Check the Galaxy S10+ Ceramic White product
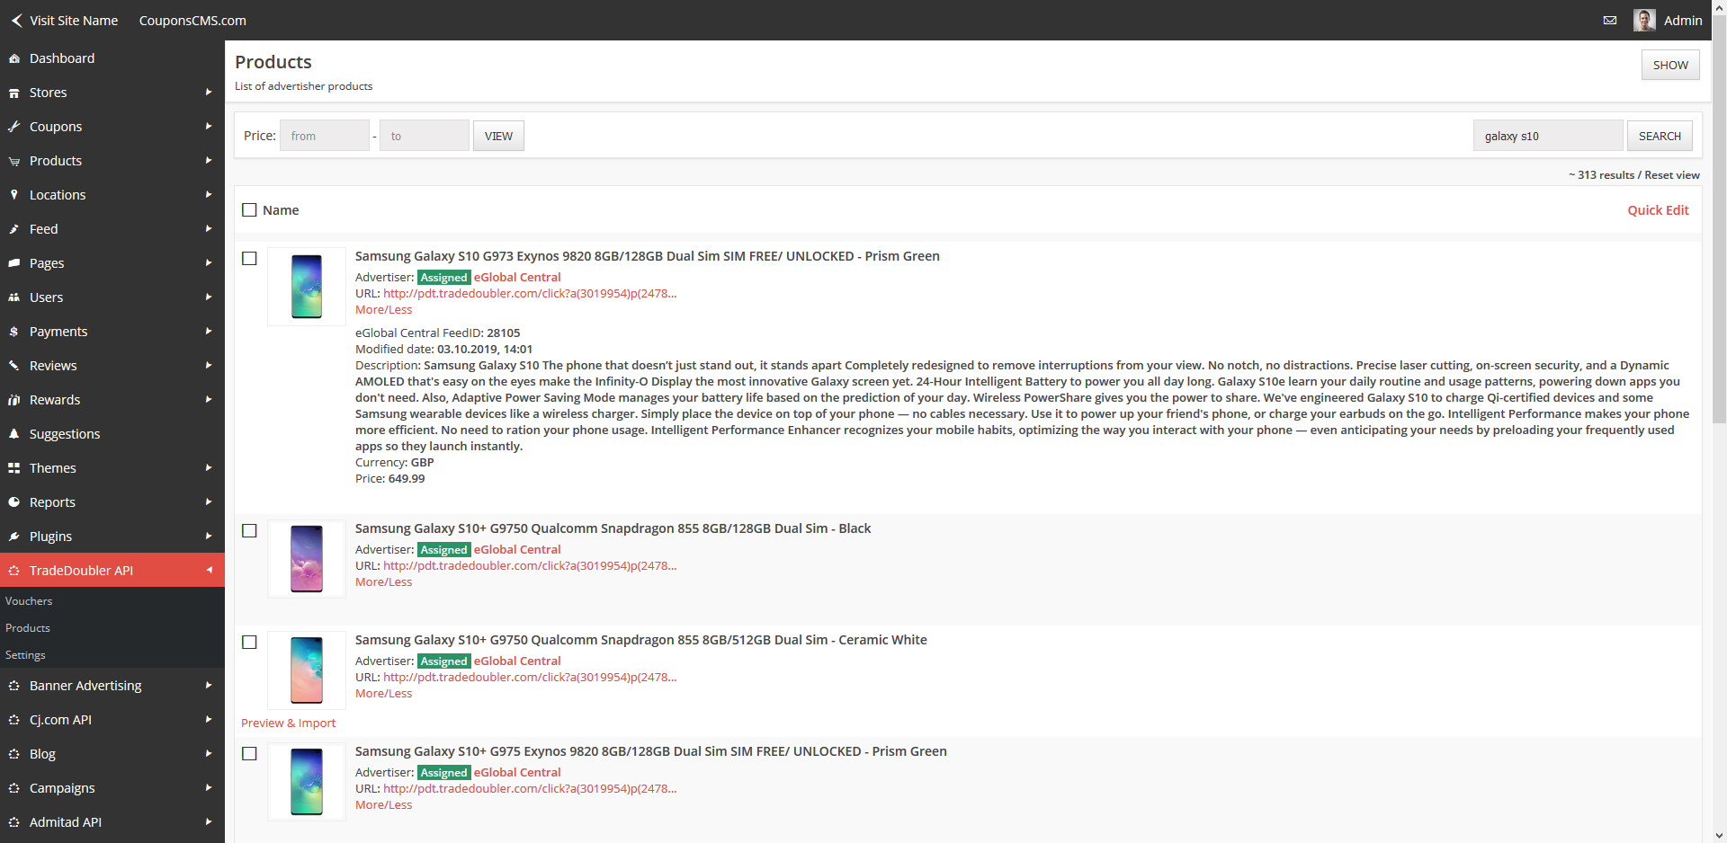1727x843 pixels. coord(250,643)
